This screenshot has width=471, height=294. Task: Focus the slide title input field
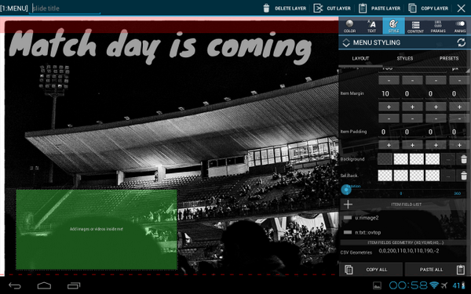[x=65, y=9]
